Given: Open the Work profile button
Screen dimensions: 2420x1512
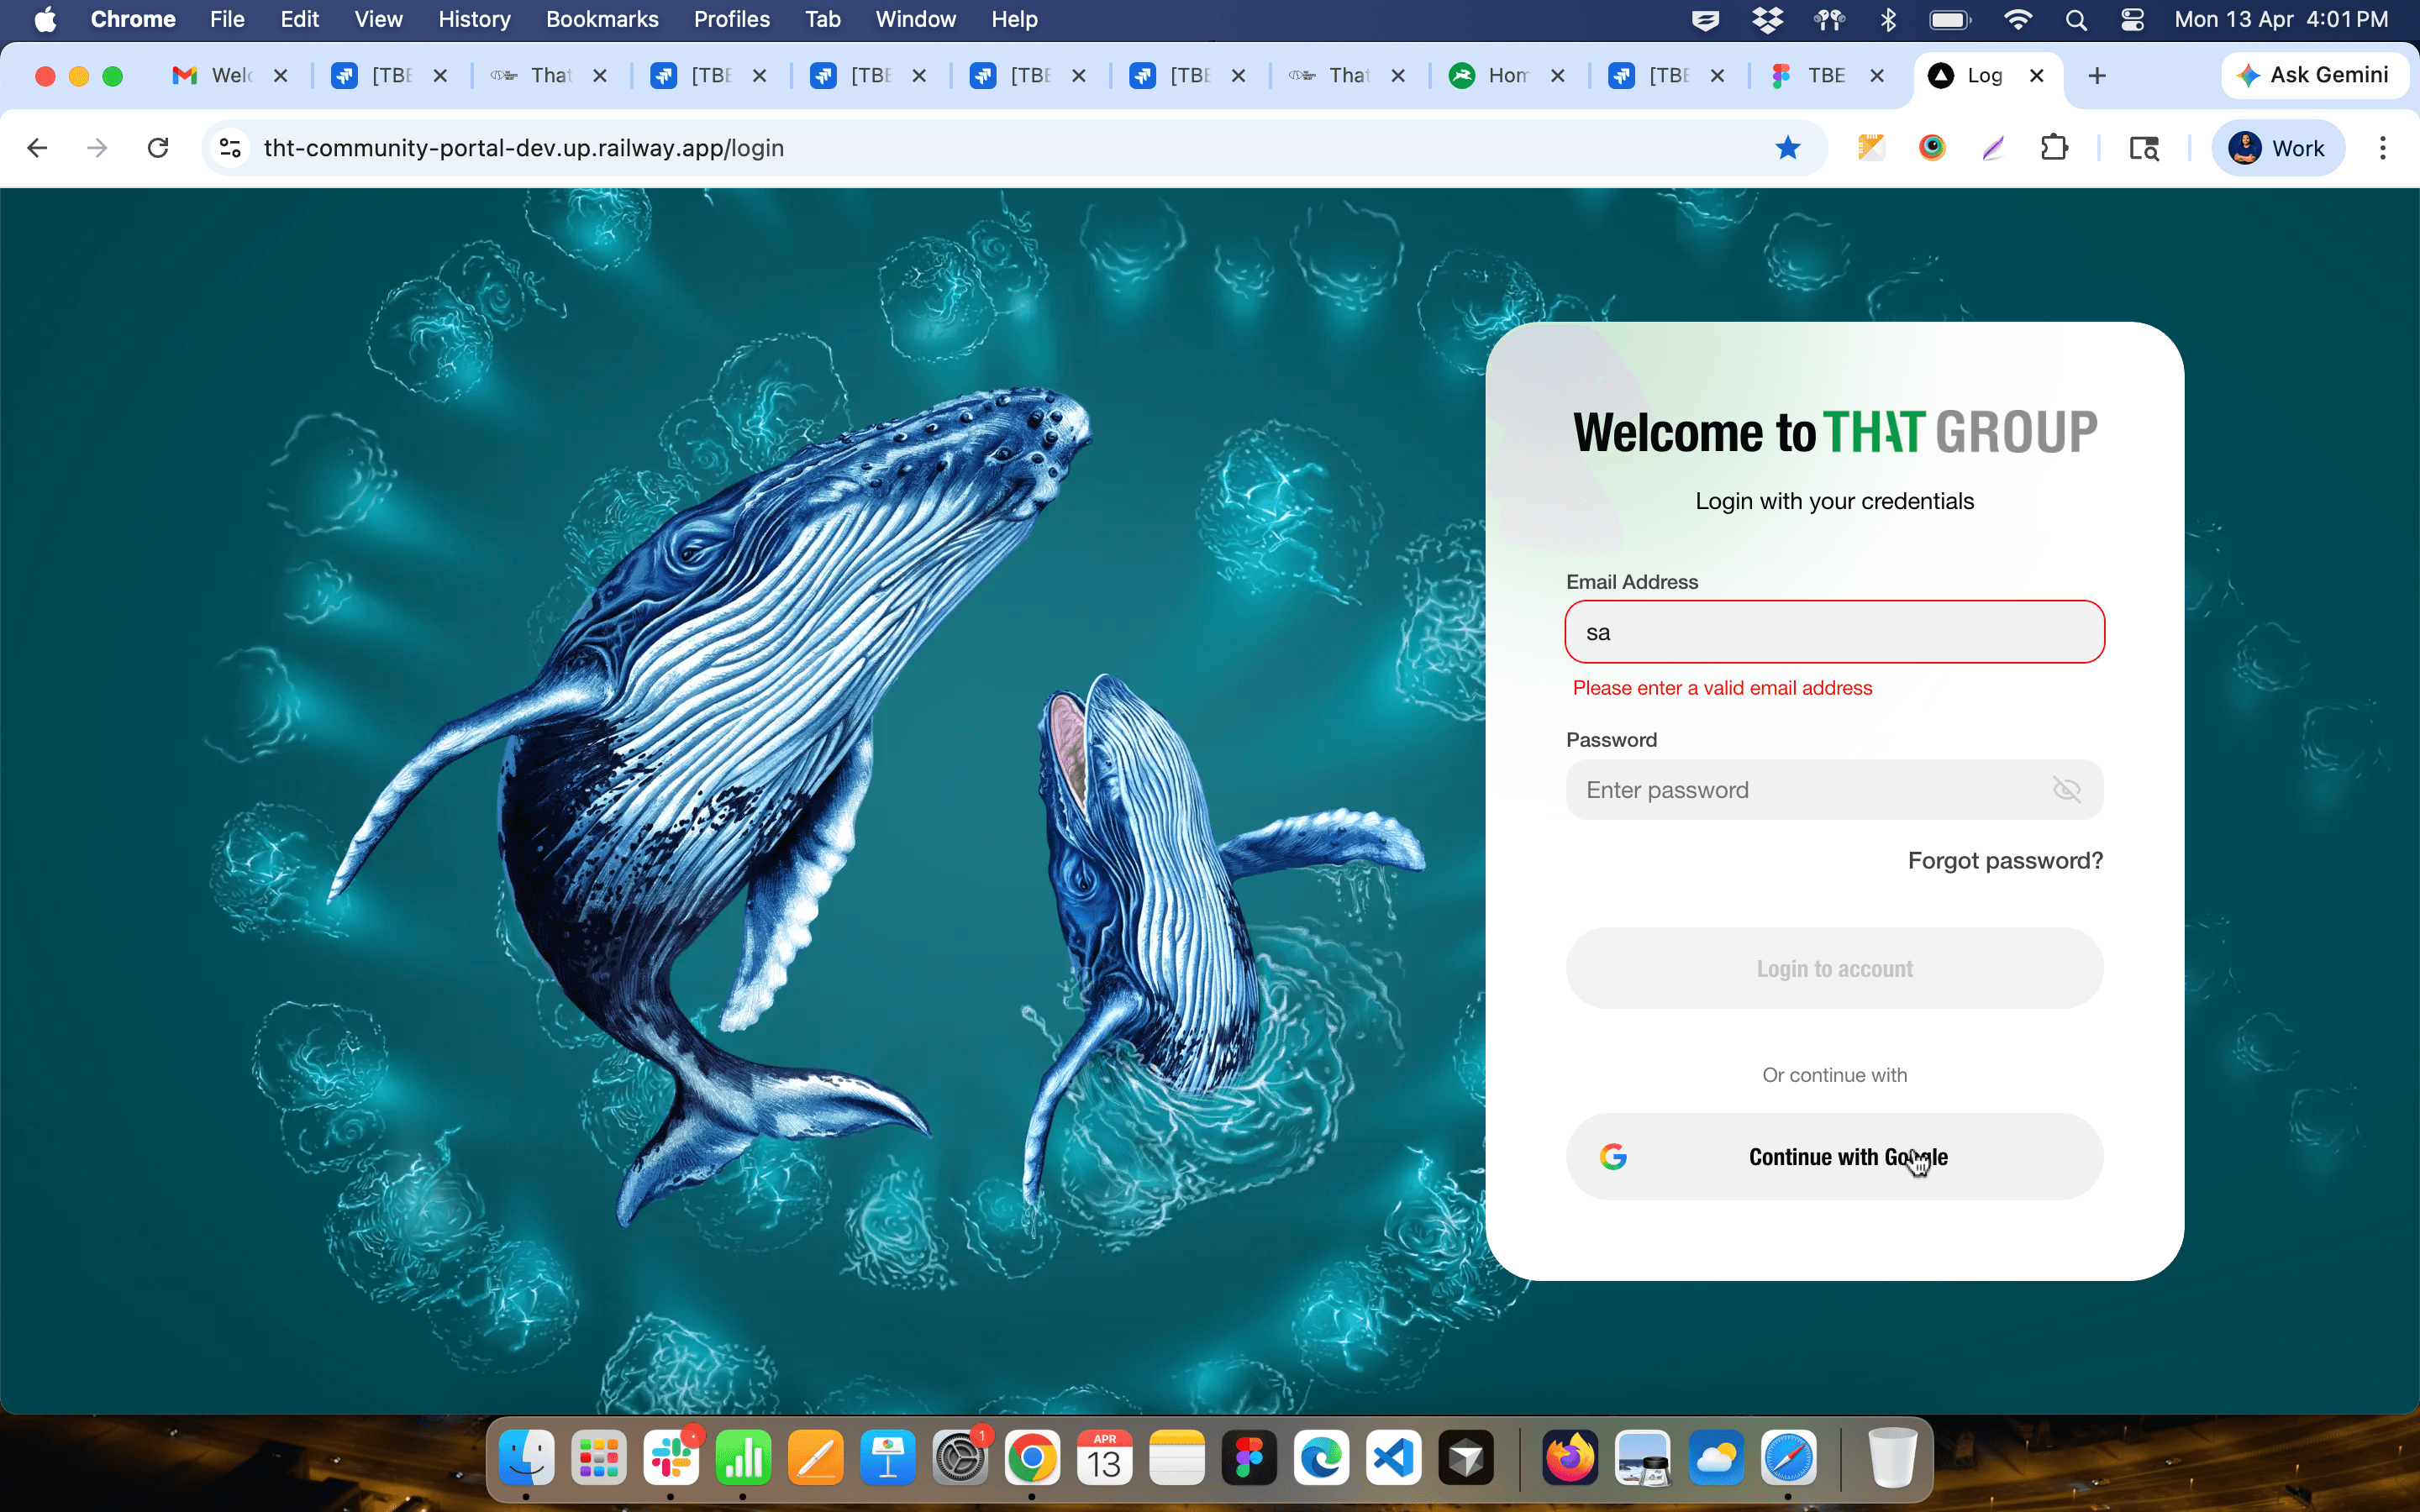Looking at the screenshot, I should click(2278, 148).
